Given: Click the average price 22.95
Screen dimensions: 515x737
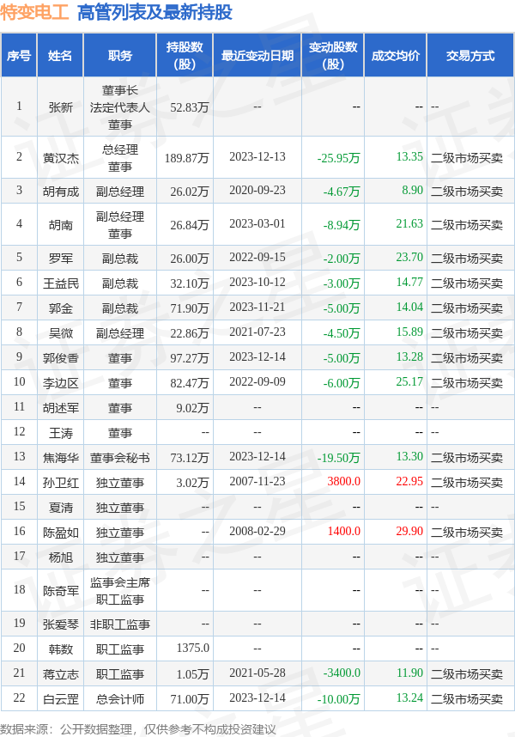Looking at the screenshot, I should point(409,481).
